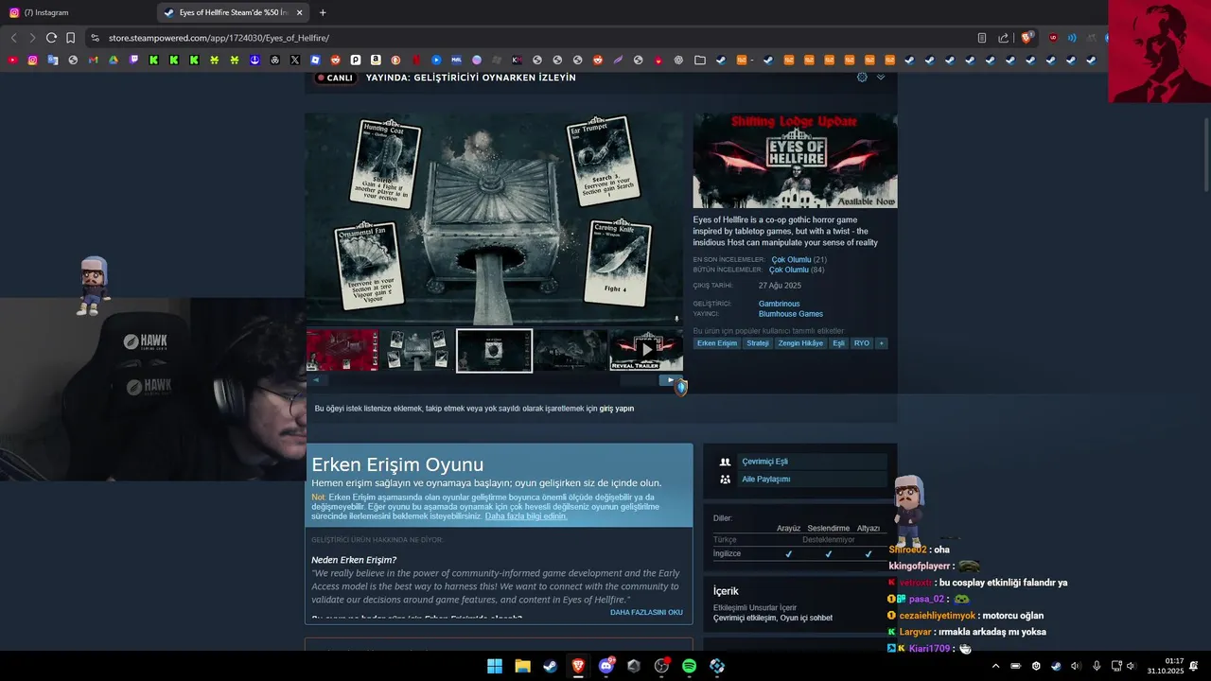The height and width of the screenshot is (681, 1211).
Task: Open publisher Blumhouse Games link
Action: tap(791, 314)
